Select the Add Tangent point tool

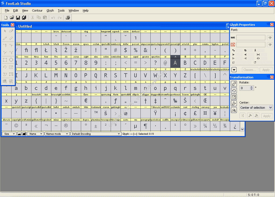pyautogui.click(x=11, y=52)
